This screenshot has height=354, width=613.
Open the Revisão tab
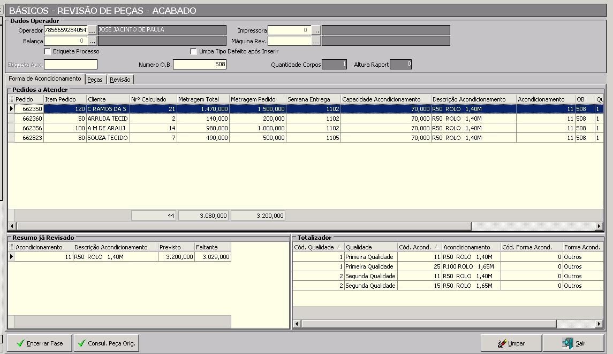pyautogui.click(x=120, y=80)
